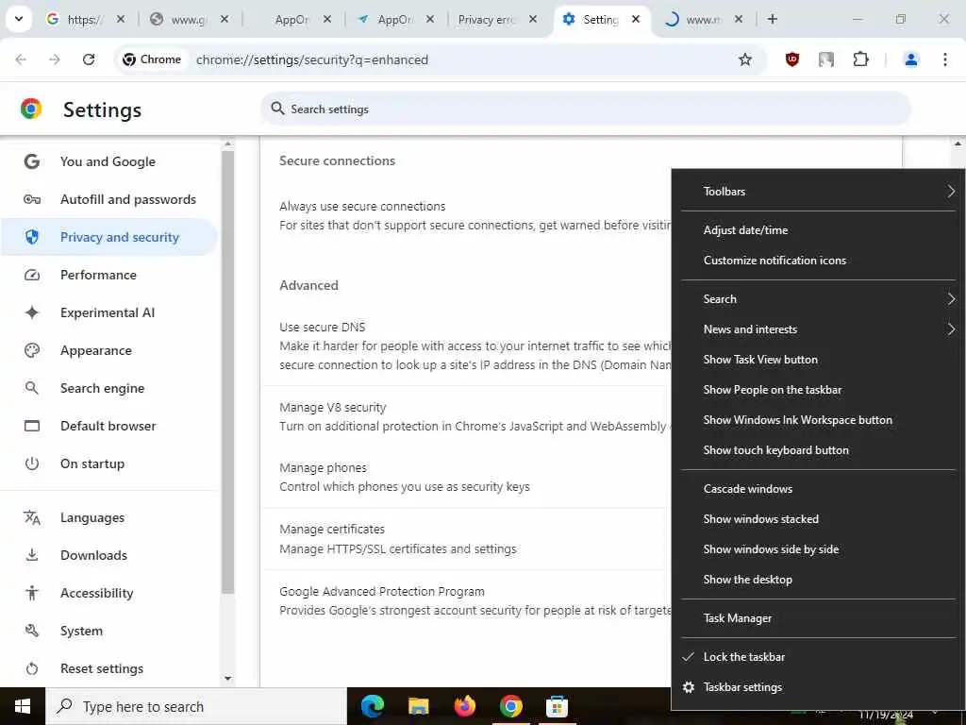Open the uBlock Origin extension icon

[792, 59]
